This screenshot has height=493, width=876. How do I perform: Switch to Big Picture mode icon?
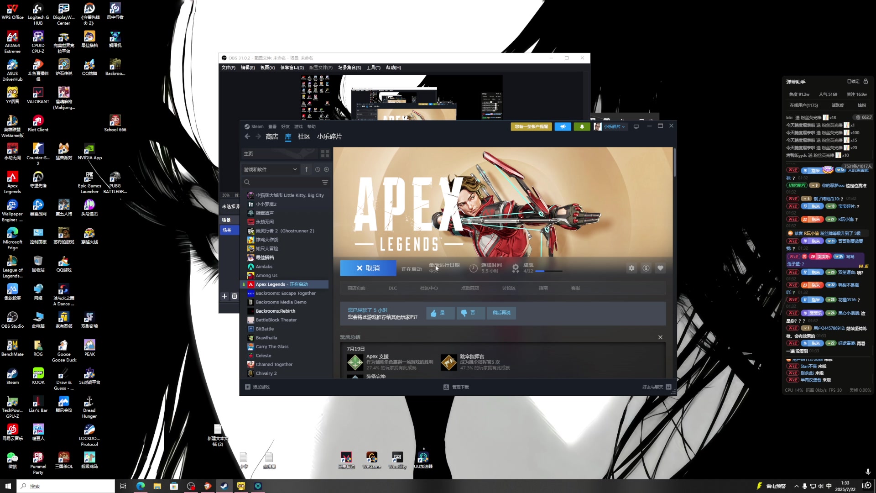(636, 126)
